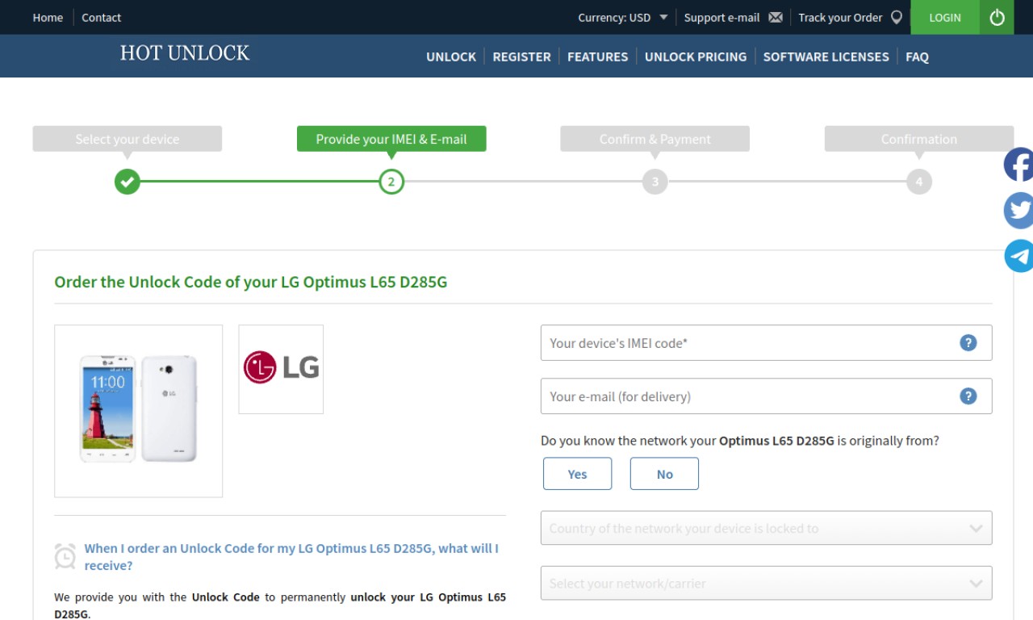Viewport: 1033px width, 620px height.
Task: Click the Your device's IMEI code field
Action: point(766,343)
